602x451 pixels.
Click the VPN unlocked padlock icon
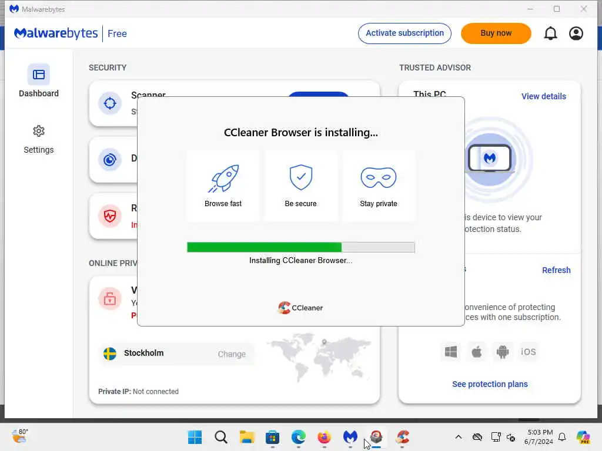click(110, 298)
